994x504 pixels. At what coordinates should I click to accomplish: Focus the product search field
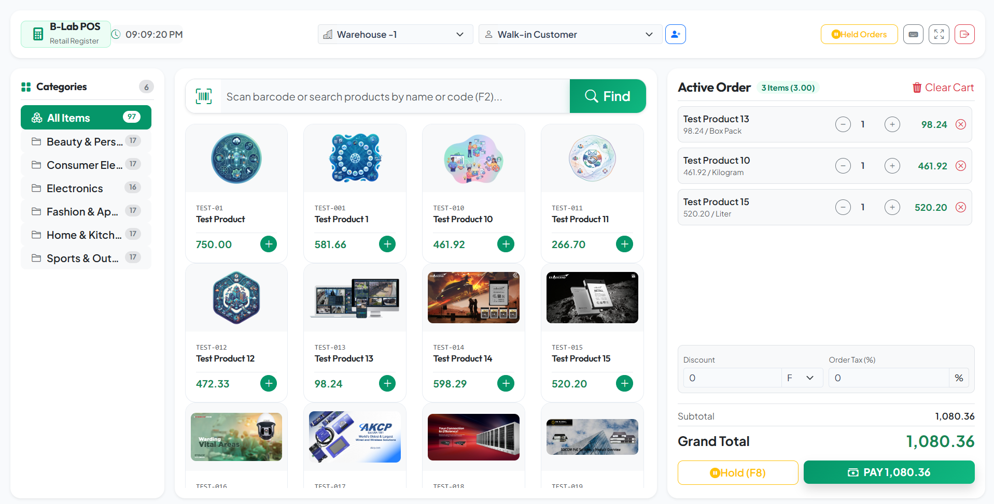395,96
